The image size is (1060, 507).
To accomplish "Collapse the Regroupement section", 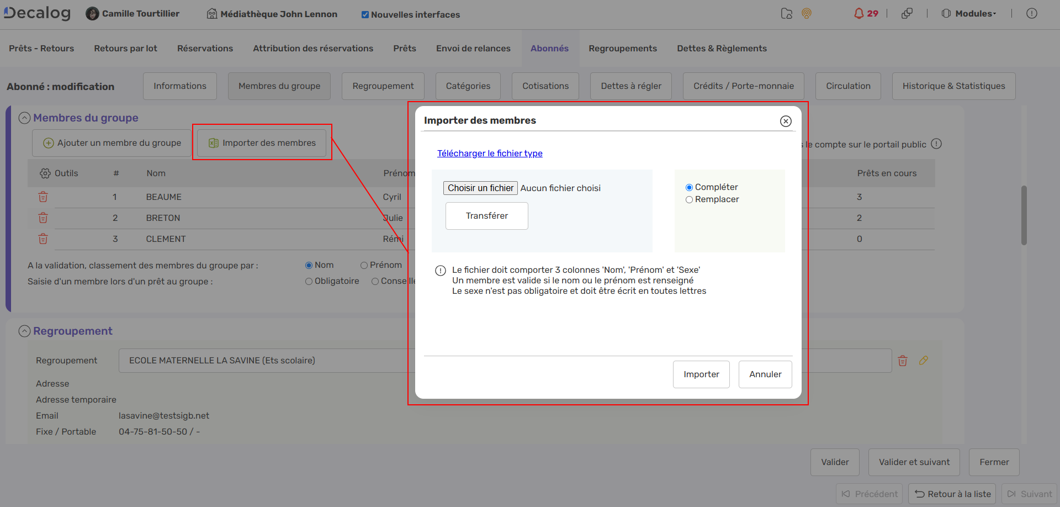I will pyautogui.click(x=24, y=331).
